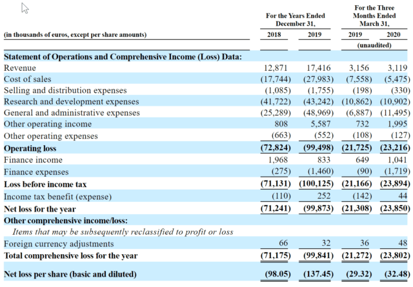
Task: Click the 'Finance expenses' label
Action: click(x=36, y=172)
